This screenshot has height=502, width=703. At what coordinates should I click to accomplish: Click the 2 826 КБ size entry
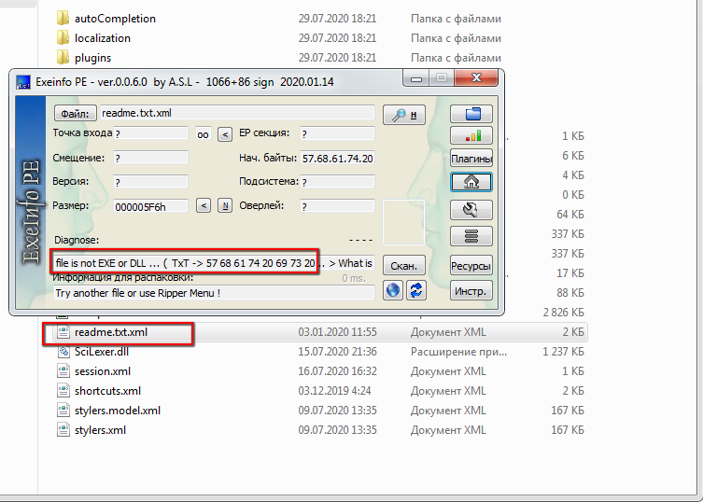coord(564,313)
